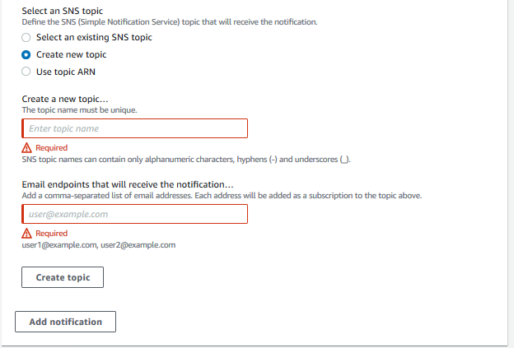
Task: Select the existing SNS topic radio circle
Action: click(x=26, y=37)
